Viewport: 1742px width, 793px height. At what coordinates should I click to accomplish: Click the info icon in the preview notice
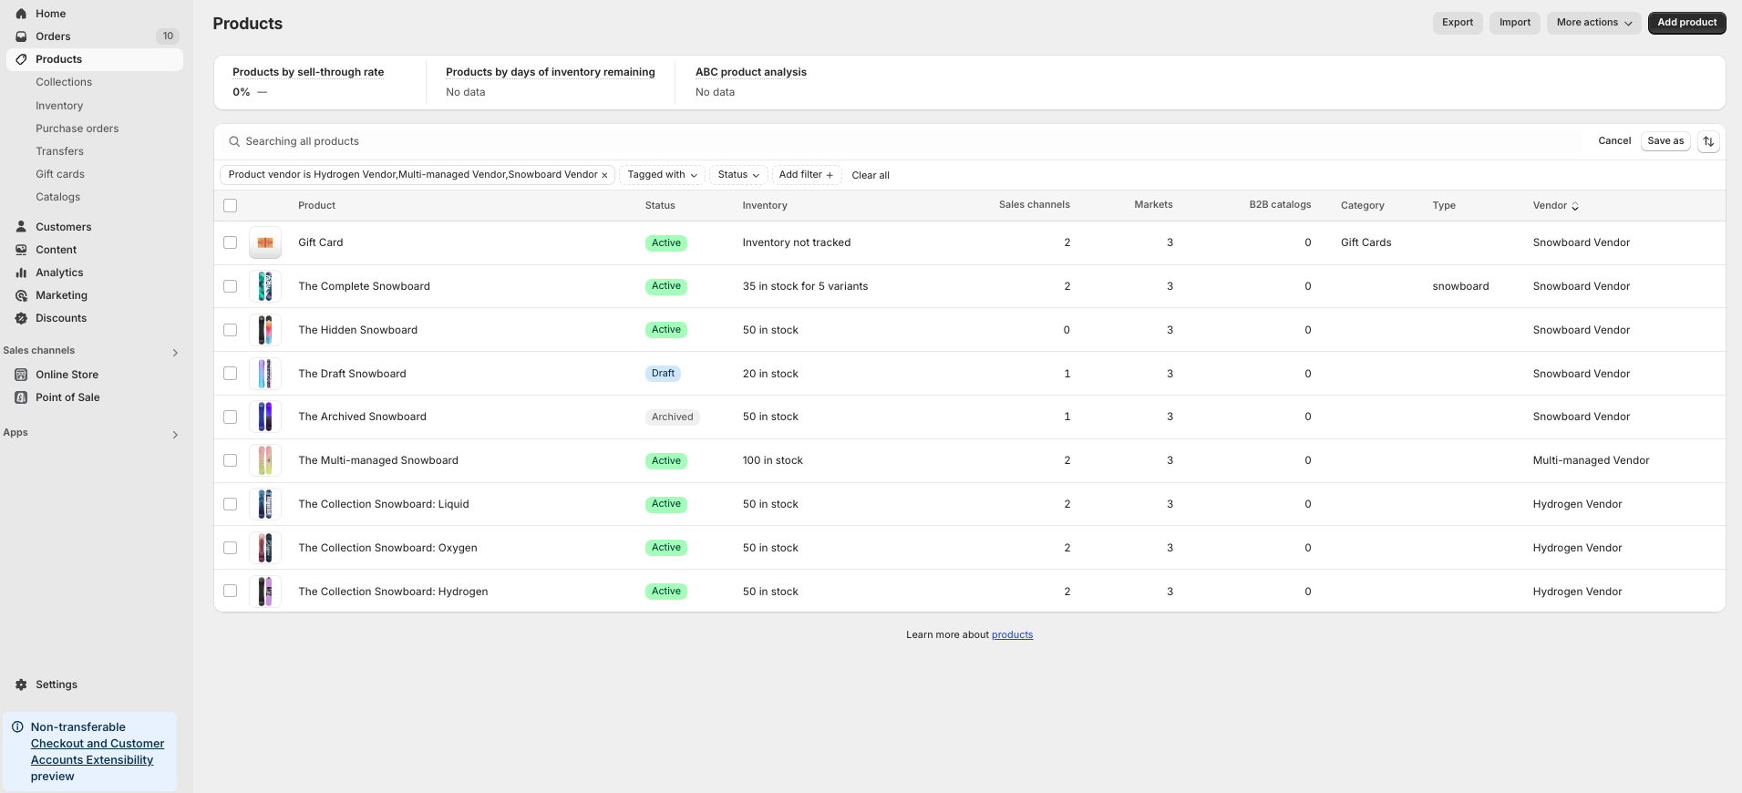(x=17, y=727)
